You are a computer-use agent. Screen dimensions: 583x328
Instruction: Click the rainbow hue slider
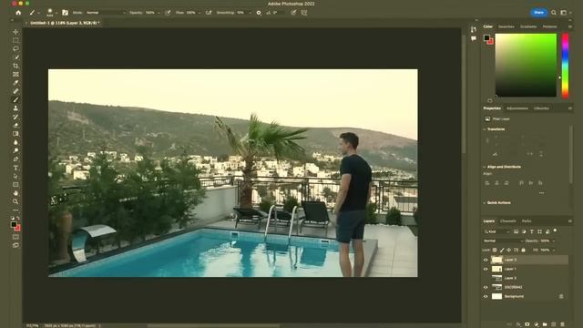tap(565, 66)
